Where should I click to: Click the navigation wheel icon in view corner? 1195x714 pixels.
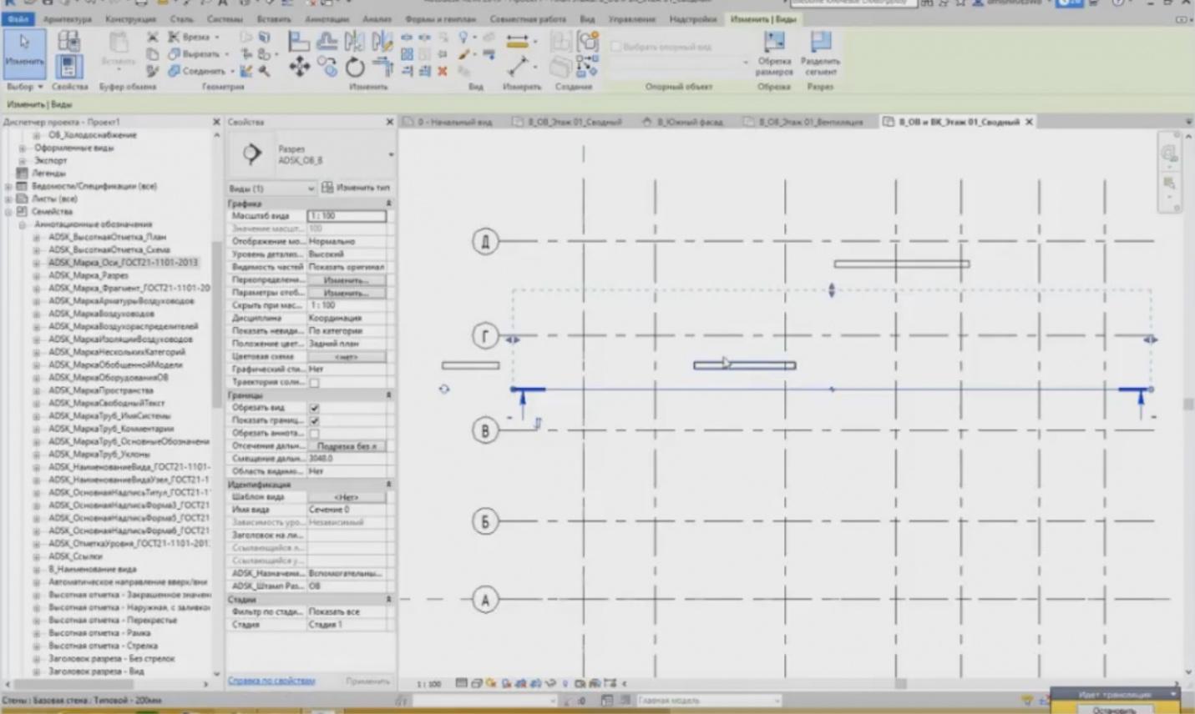tap(1169, 153)
